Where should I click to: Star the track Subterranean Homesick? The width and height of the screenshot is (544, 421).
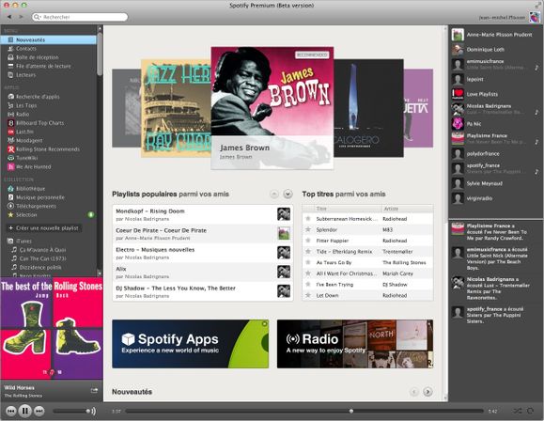308,219
